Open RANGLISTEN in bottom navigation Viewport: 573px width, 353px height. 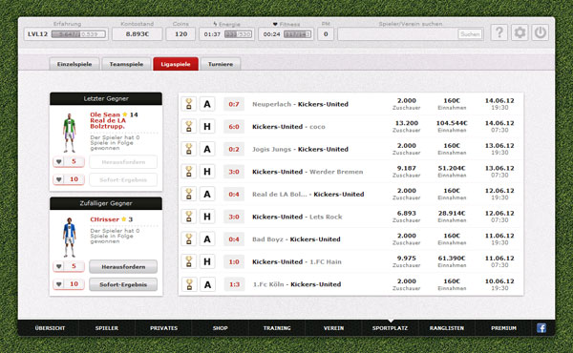(447, 328)
